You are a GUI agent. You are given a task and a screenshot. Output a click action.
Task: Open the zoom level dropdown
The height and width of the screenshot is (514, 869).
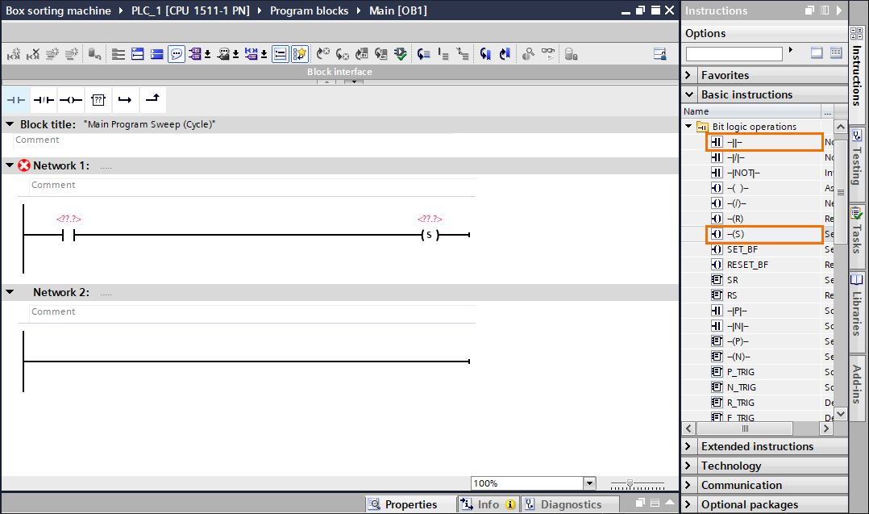click(x=589, y=483)
